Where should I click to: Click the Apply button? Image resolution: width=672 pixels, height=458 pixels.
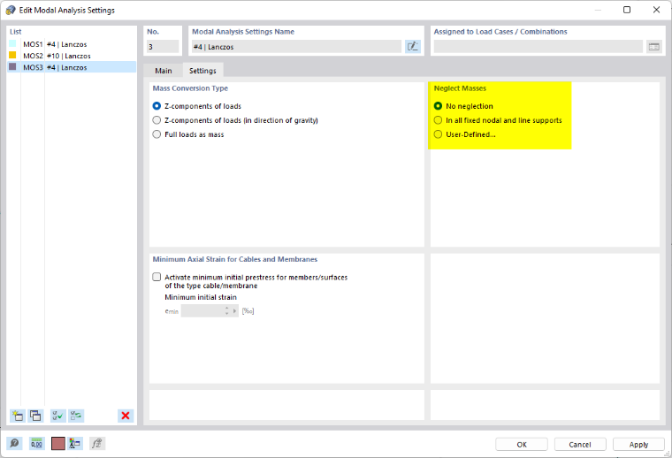638,444
